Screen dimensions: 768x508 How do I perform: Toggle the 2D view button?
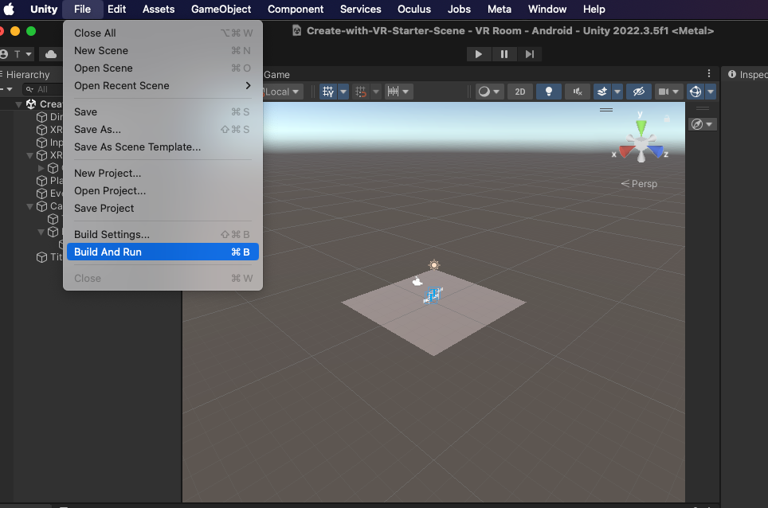(x=519, y=92)
